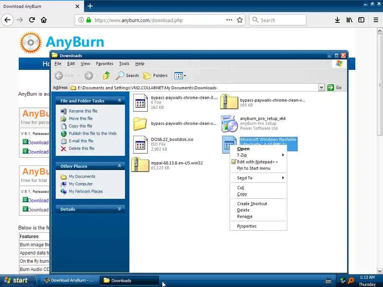Click the Windows start button
The height and width of the screenshot is (287, 383).
17,281
